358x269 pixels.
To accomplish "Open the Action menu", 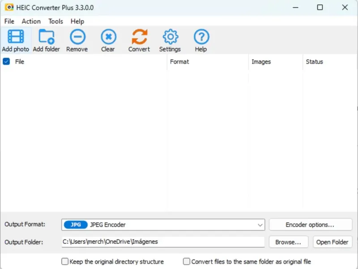I will click(31, 21).
